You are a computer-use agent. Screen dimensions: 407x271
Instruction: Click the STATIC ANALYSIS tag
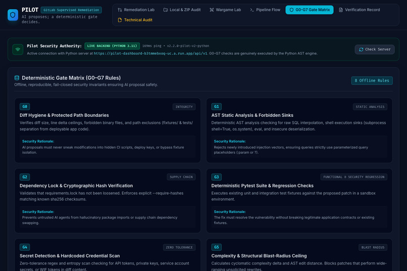click(x=370, y=107)
